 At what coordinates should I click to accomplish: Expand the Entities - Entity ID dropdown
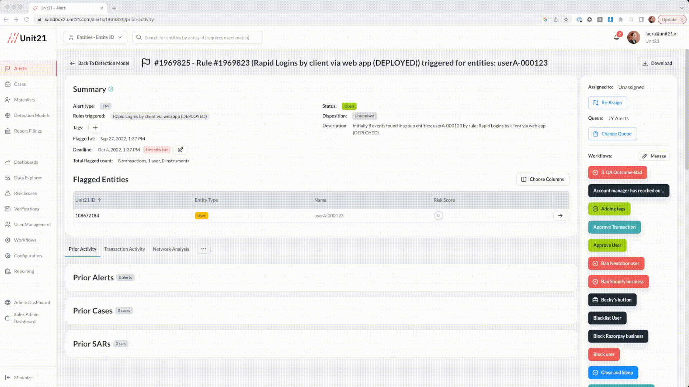click(x=95, y=37)
